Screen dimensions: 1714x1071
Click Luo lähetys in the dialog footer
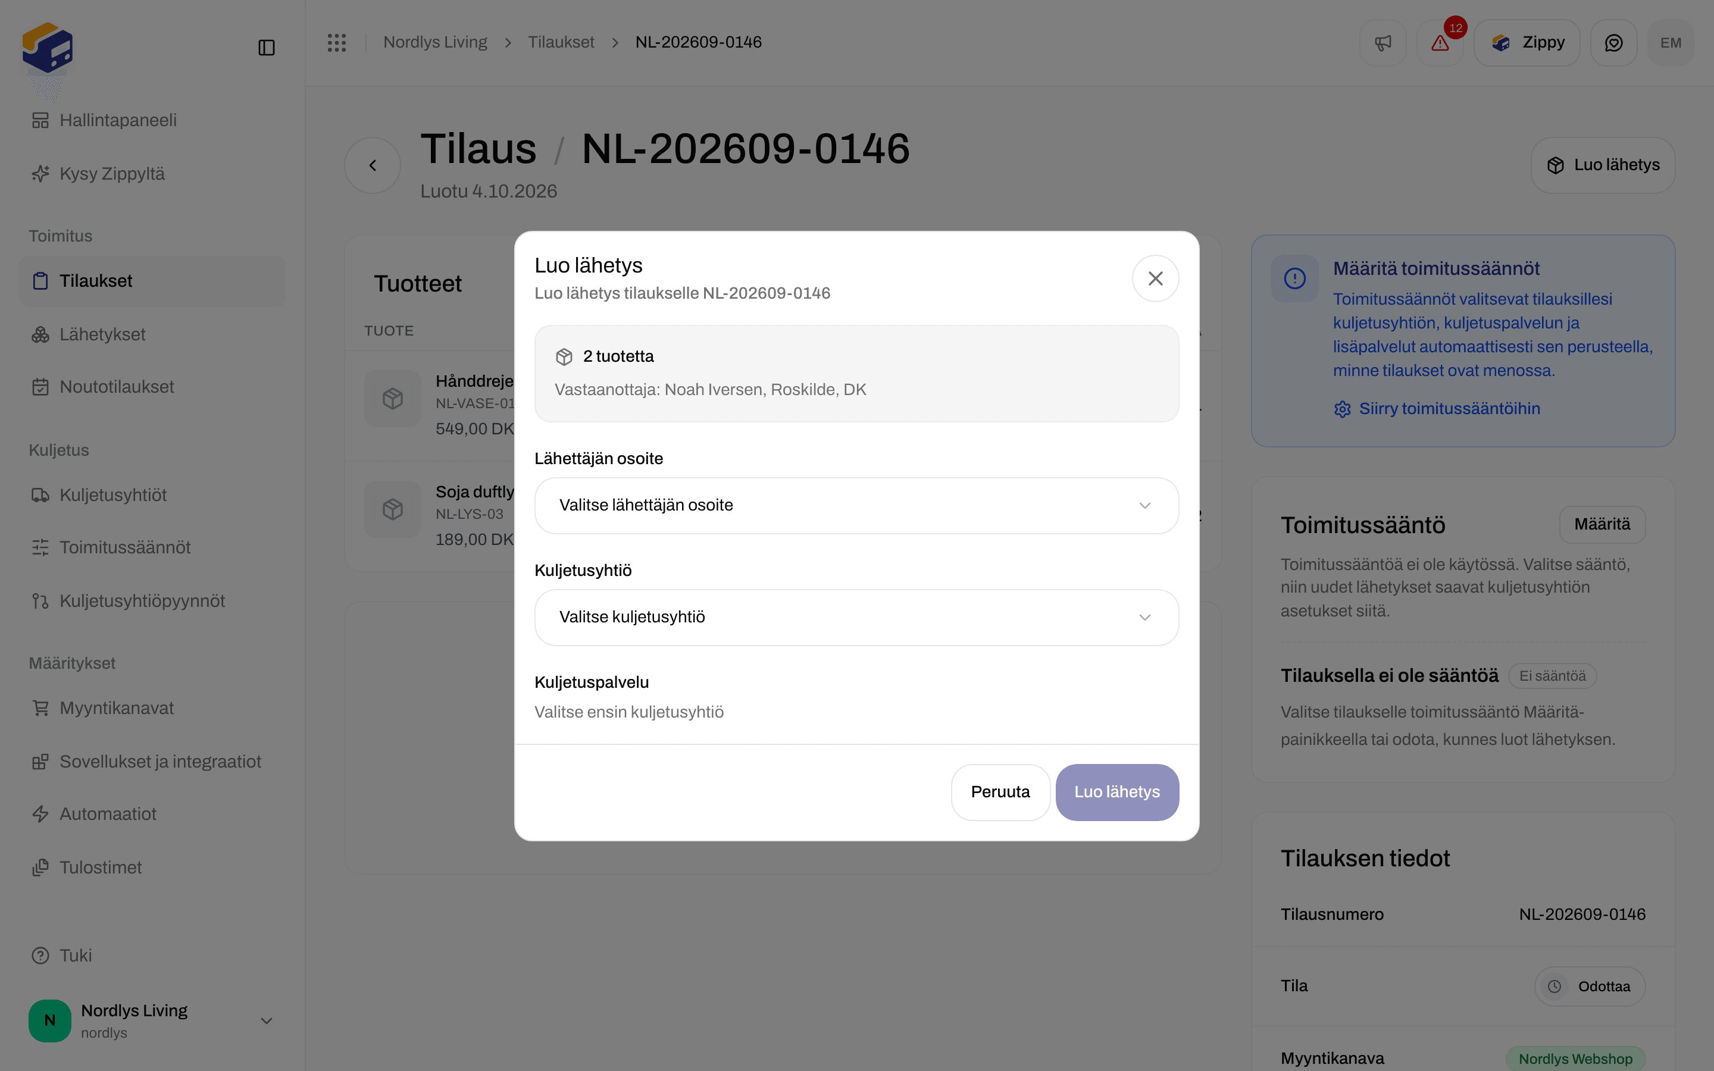(x=1117, y=792)
